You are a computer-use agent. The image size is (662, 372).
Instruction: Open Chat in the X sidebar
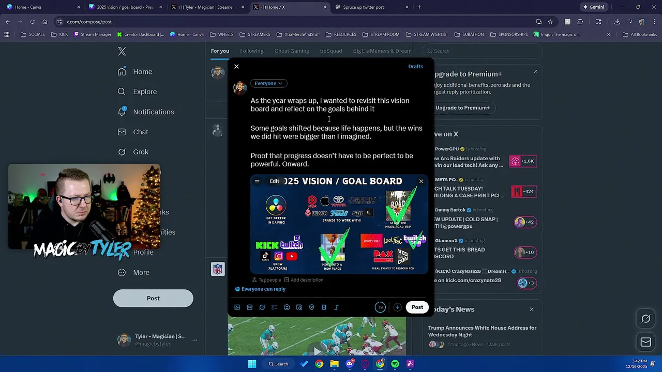click(x=133, y=132)
